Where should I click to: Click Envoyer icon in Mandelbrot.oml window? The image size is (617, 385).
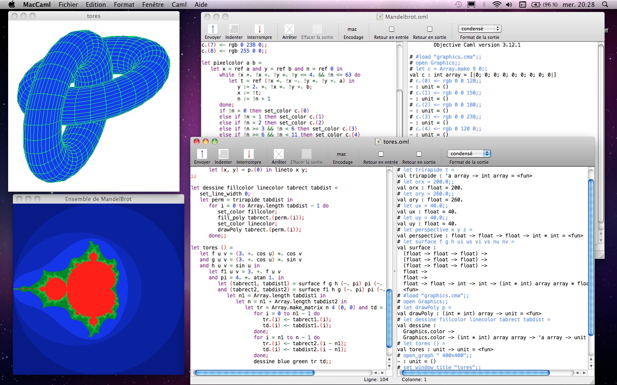(x=213, y=29)
